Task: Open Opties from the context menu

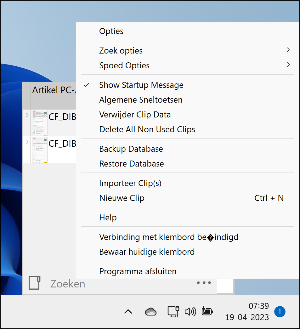Action: click(x=111, y=31)
